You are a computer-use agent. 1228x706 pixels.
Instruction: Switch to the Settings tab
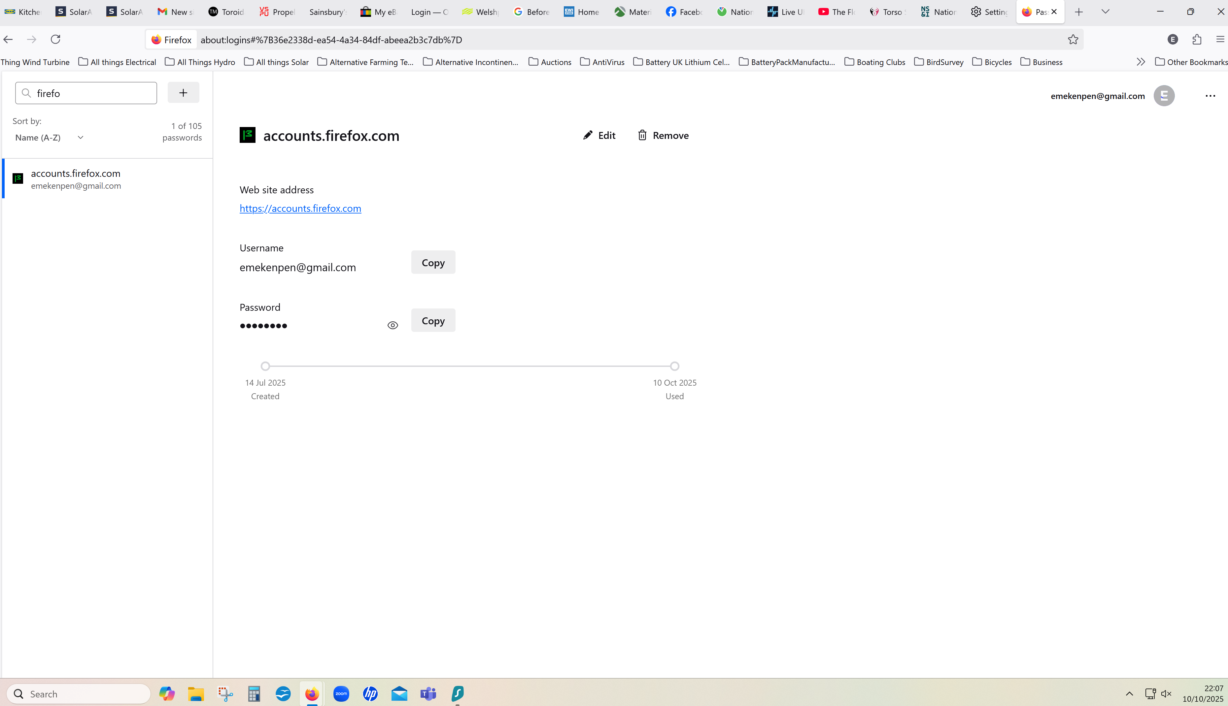(x=990, y=12)
